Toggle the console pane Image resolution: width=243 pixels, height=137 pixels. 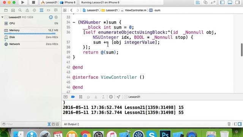[240, 124]
